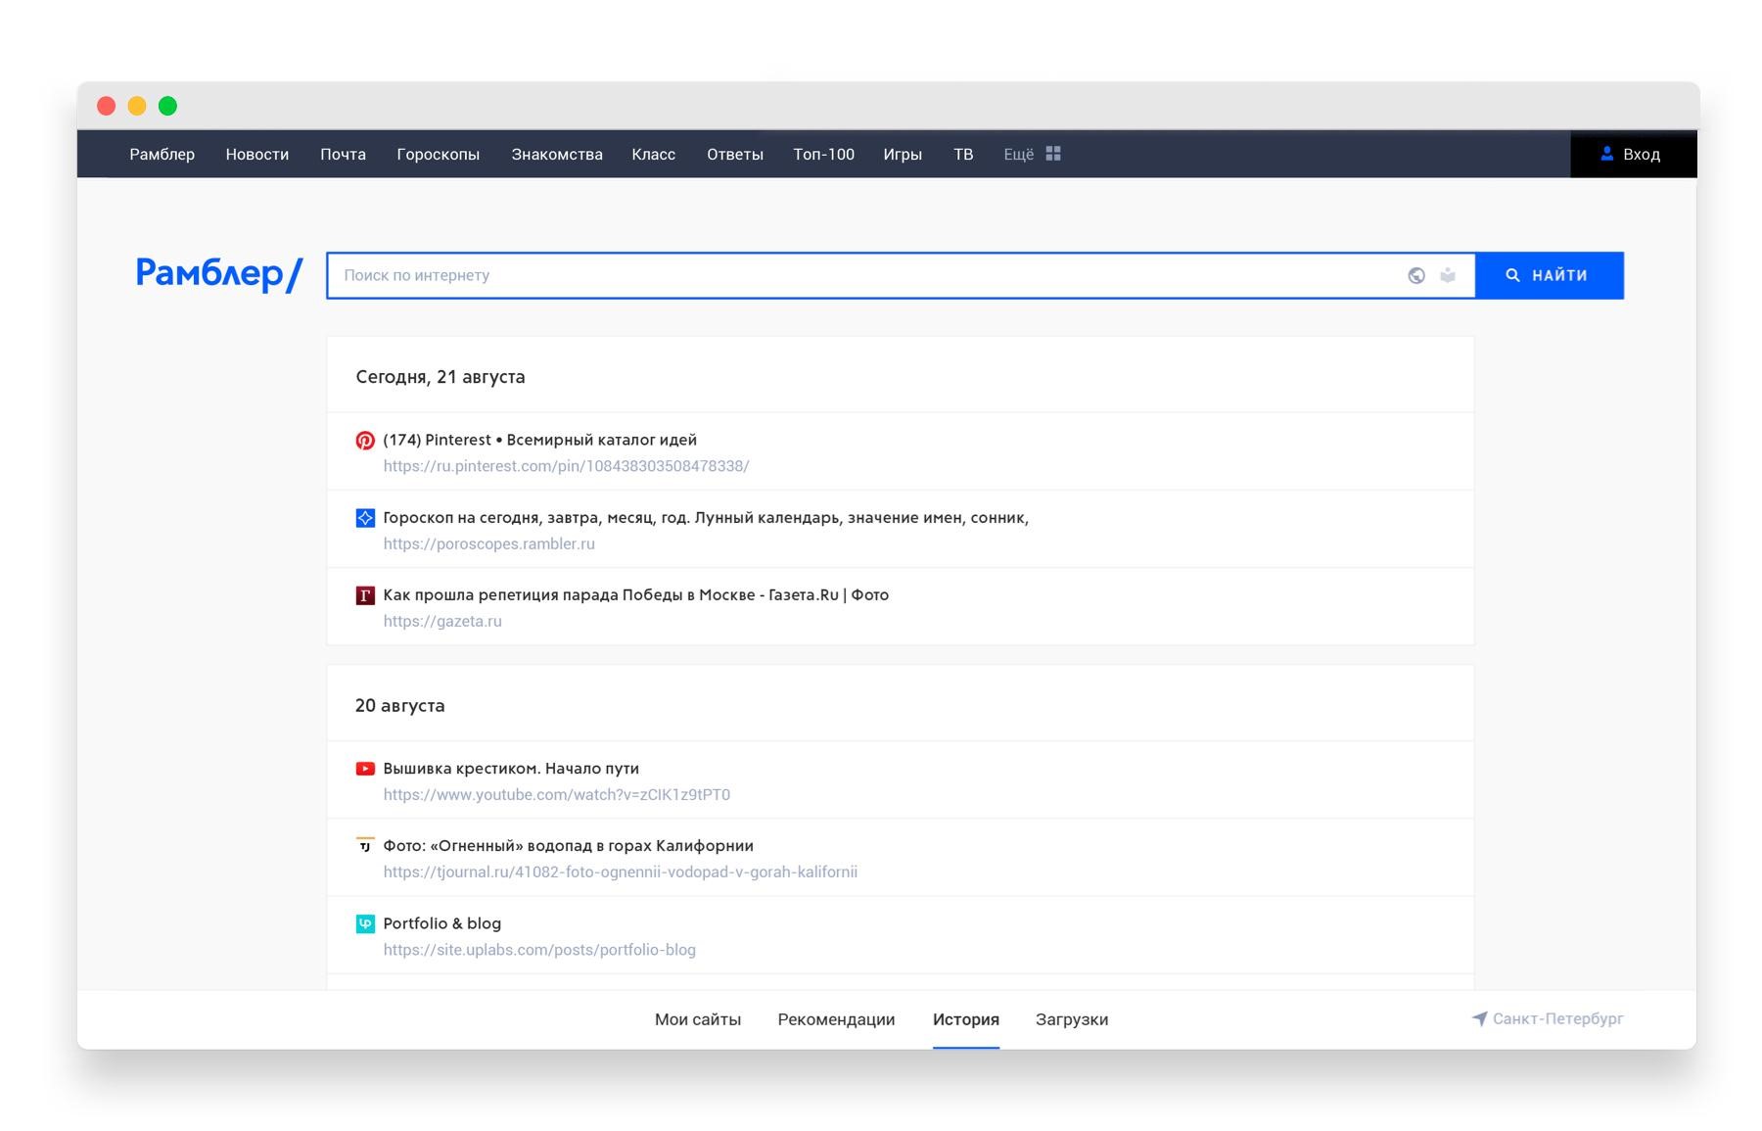Viewport: 1762px width, 1131px height.
Task: Click the ru.pinterest.com pin URL
Action: click(x=566, y=466)
